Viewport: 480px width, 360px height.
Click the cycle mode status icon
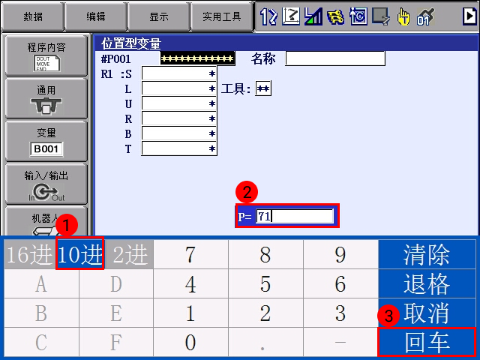(358, 16)
